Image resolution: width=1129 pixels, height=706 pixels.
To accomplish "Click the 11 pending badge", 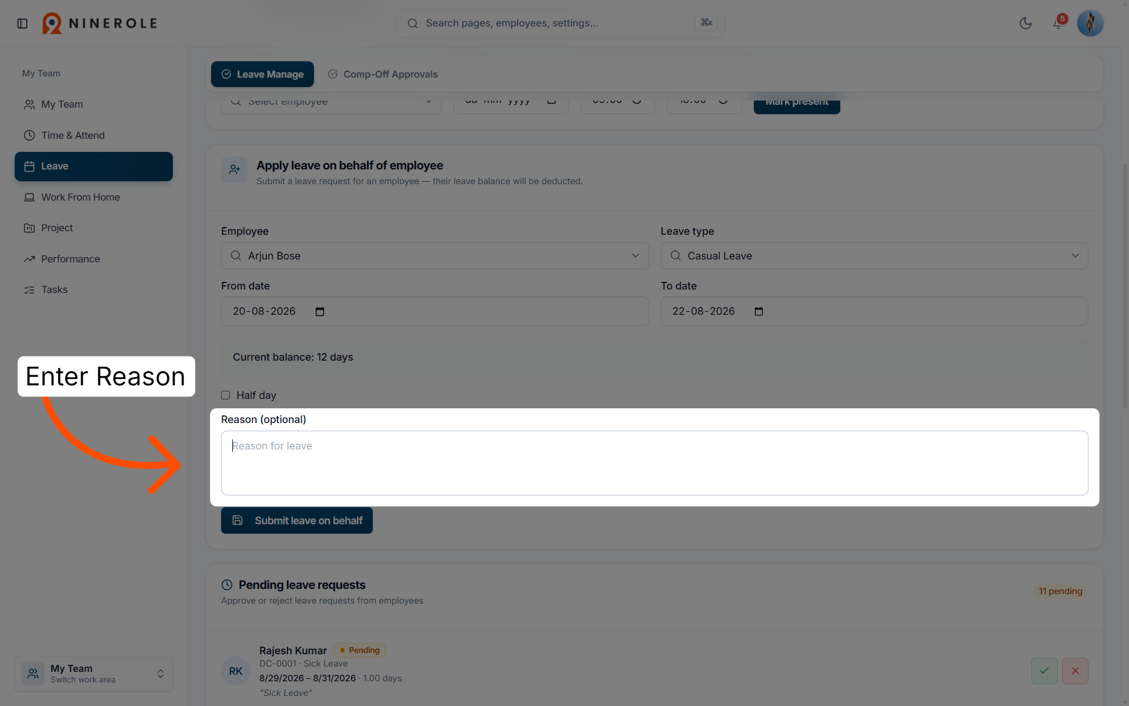I will [x=1060, y=591].
